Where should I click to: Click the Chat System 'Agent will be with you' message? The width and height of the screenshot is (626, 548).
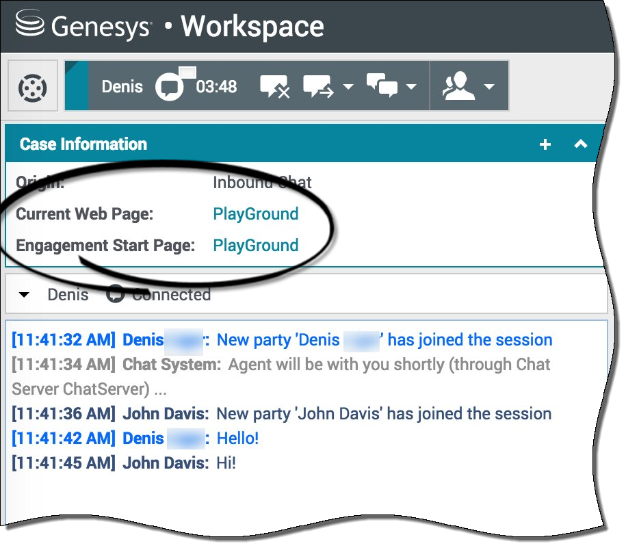281,376
